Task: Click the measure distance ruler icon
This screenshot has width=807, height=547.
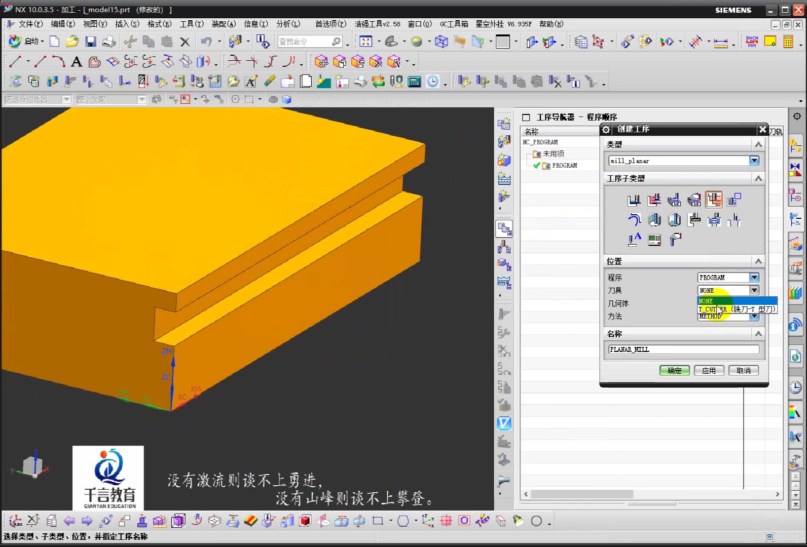Action: click(x=720, y=43)
